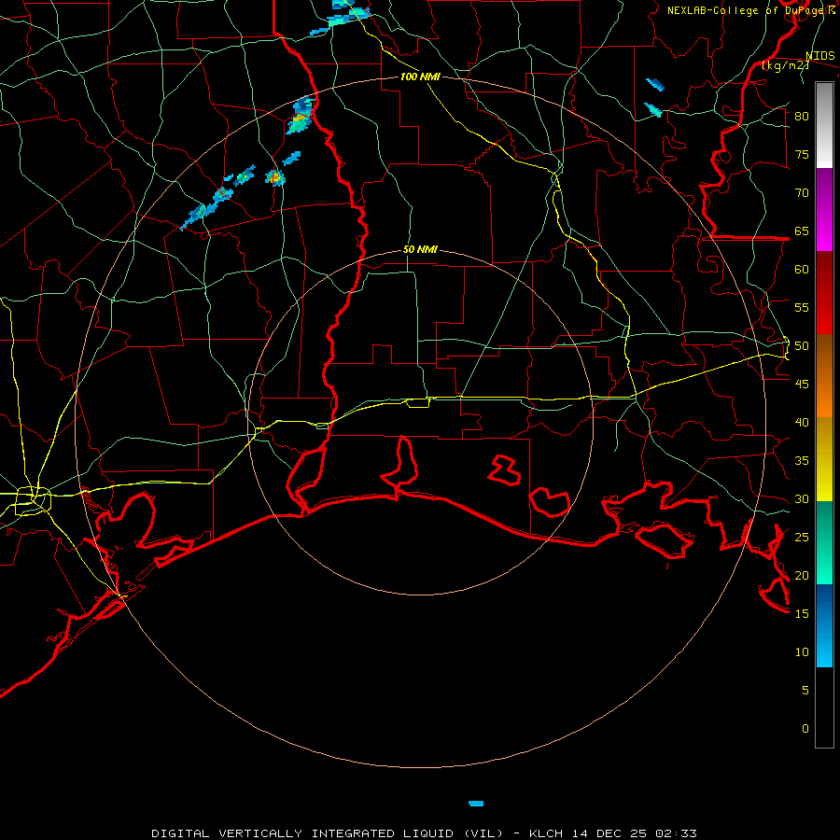The width and height of the screenshot is (840, 840).
Task: Click the 20 value on the scale
Action: click(x=802, y=575)
